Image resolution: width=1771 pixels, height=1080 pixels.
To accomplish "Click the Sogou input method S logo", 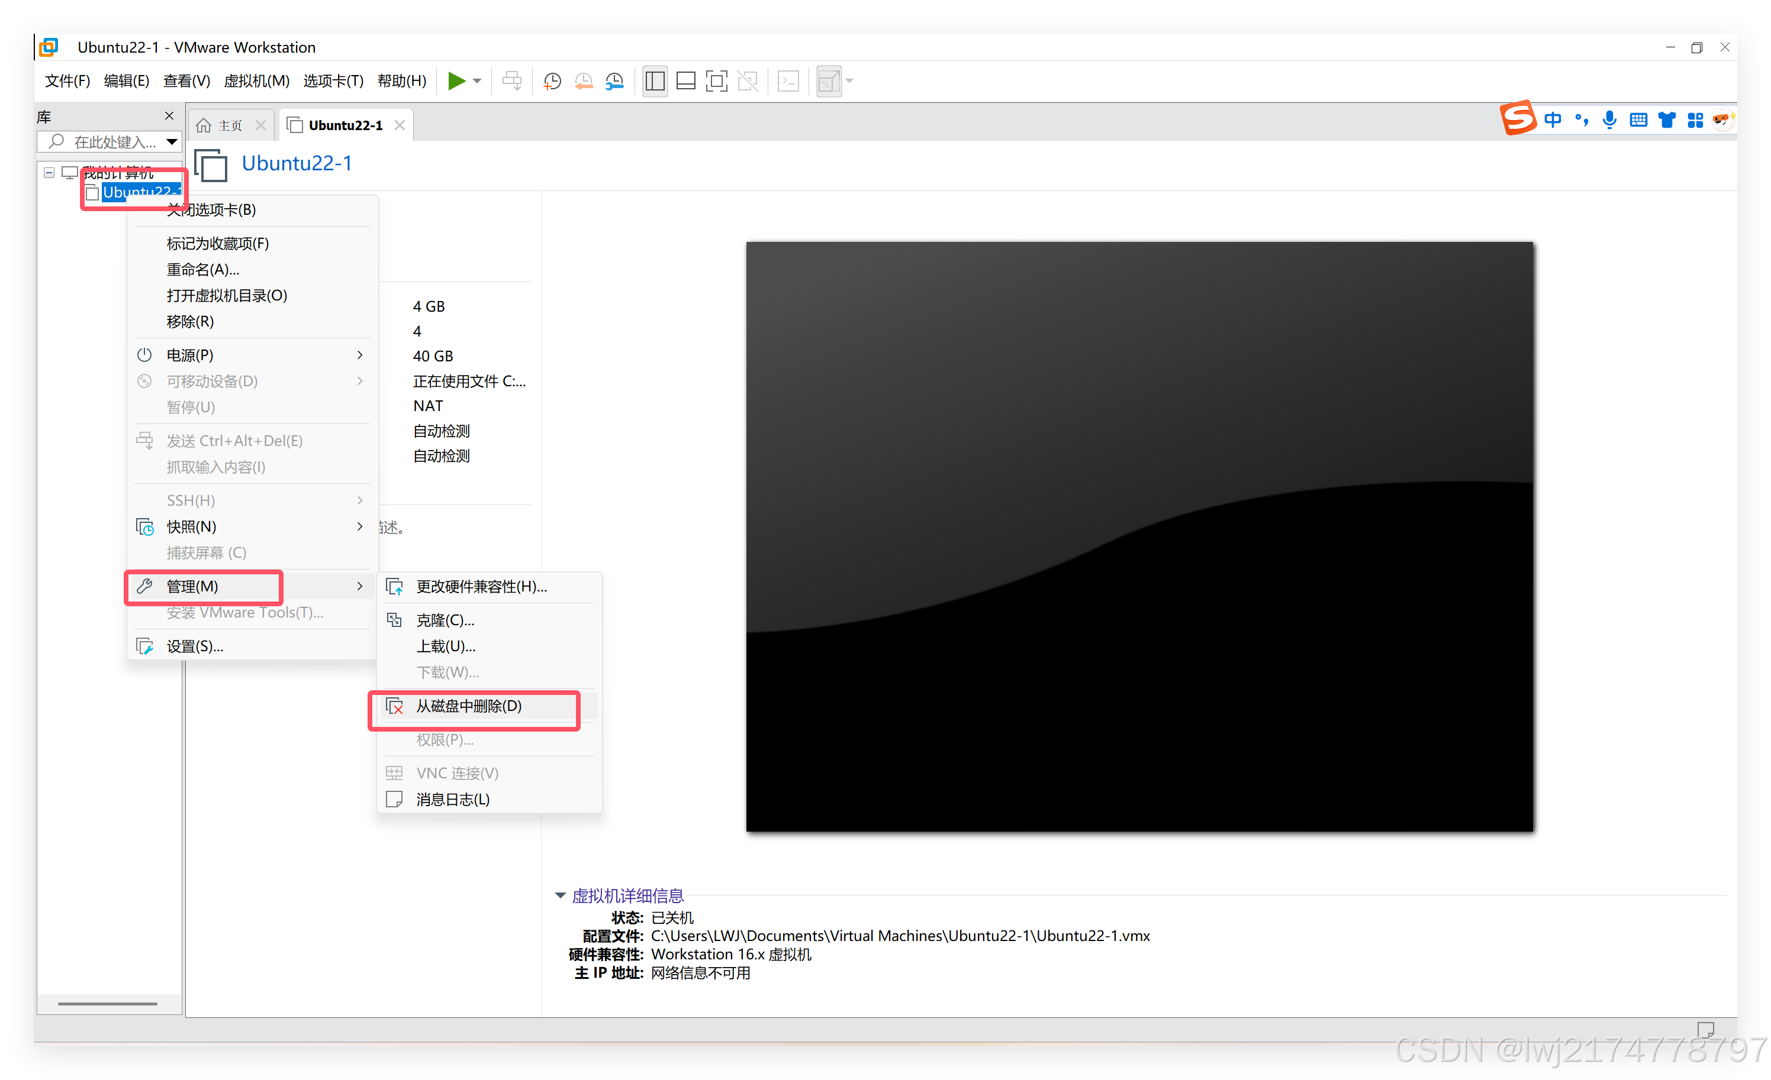I will (x=1518, y=118).
